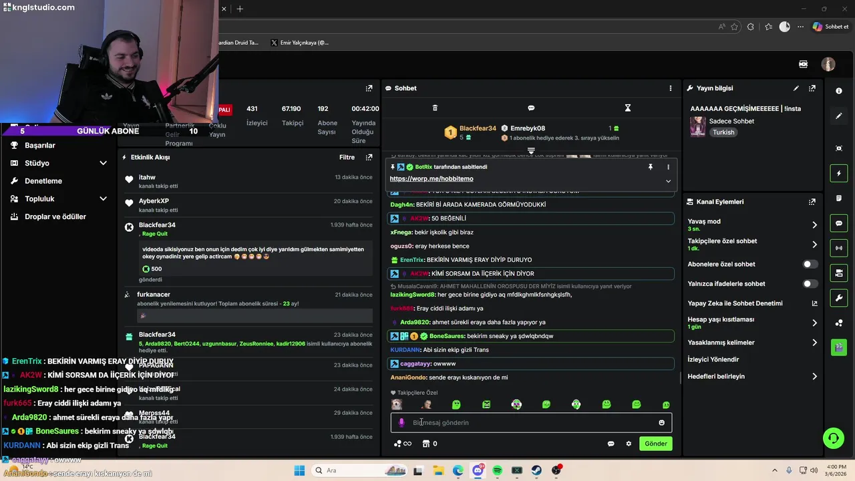The image size is (855, 481).
Task: Click the wrench icon in right sidebar
Action: click(839, 297)
